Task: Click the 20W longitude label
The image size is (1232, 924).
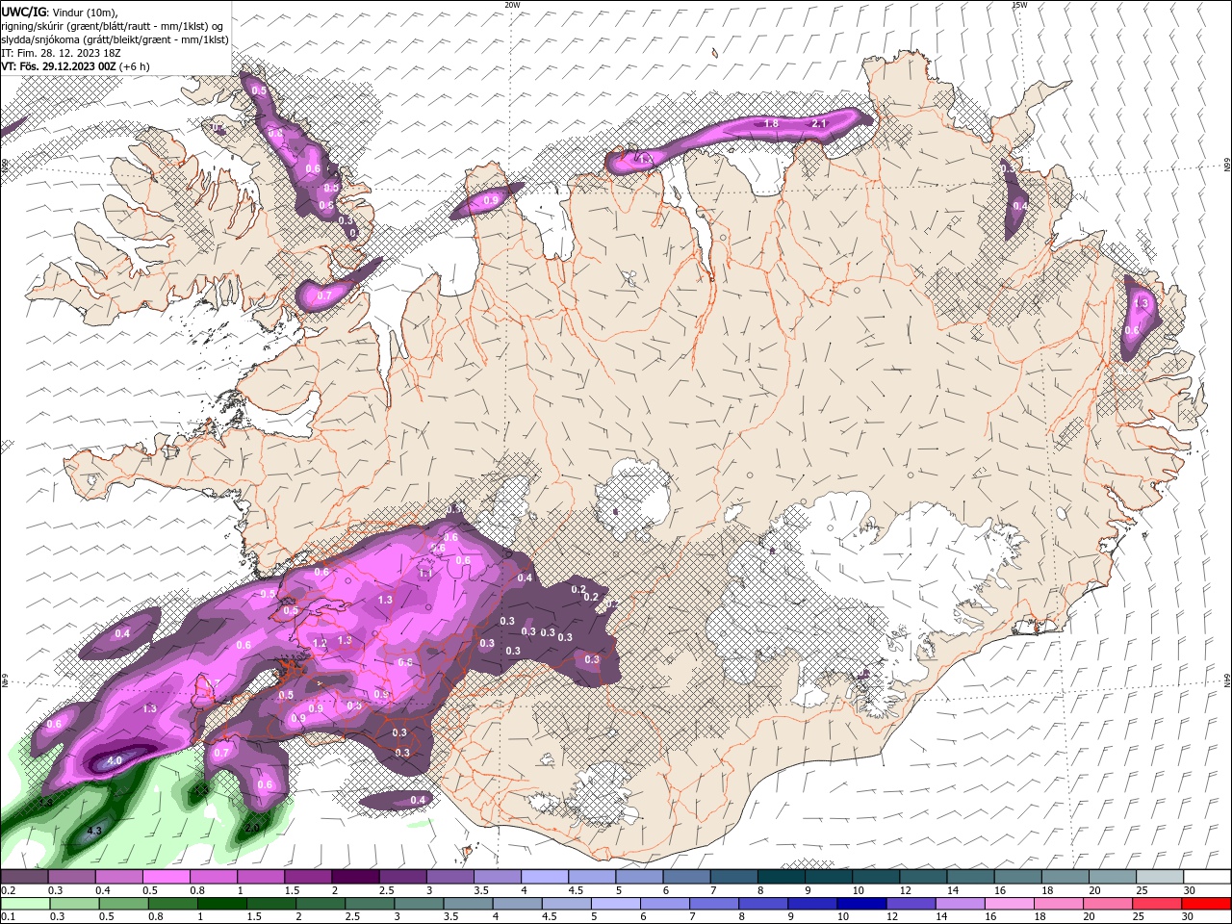Action: [x=512, y=5]
